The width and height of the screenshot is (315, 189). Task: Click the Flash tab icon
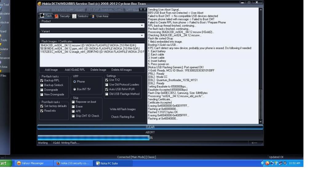pos(42,16)
